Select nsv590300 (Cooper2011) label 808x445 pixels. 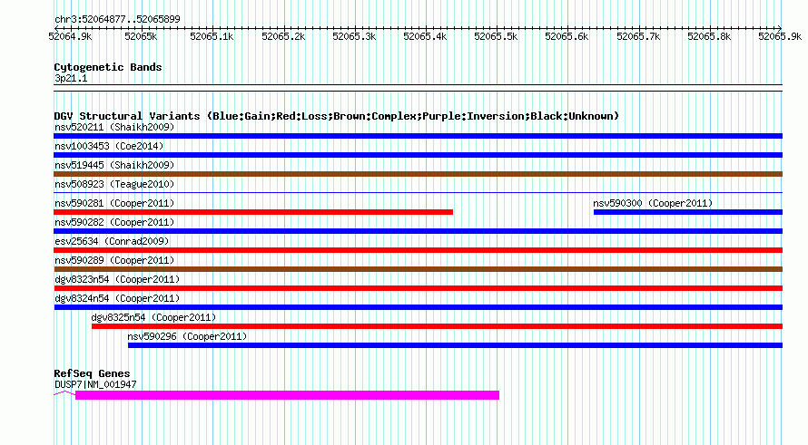pyautogui.click(x=653, y=203)
